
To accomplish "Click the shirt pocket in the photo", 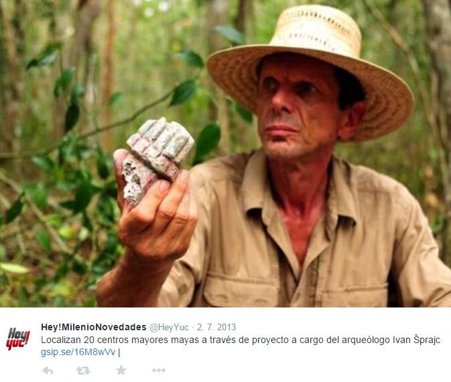I will click(240, 289).
